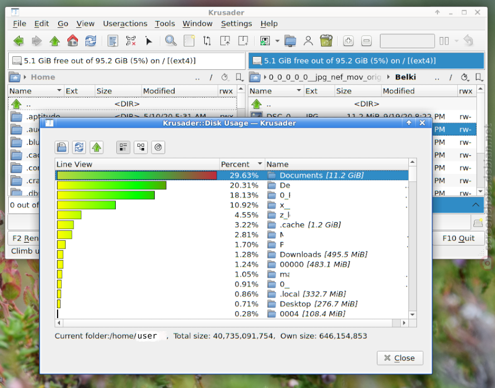Click the minus button in main toolbar

click(x=366, y=41)
